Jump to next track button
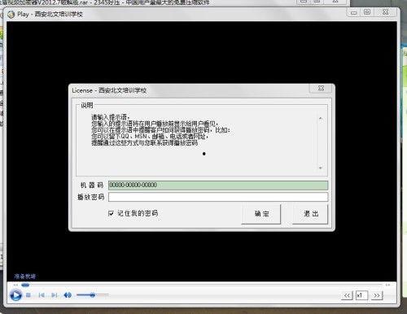The height and width of the screenshot is (314, 407). tap(55, 295)
